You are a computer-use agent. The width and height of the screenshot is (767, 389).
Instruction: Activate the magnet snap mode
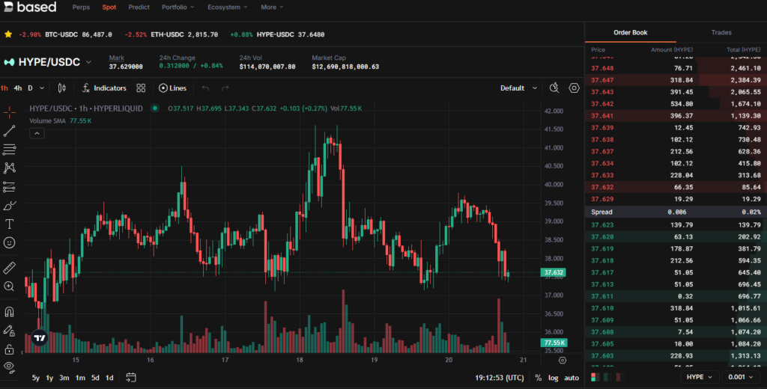(10, 311)
